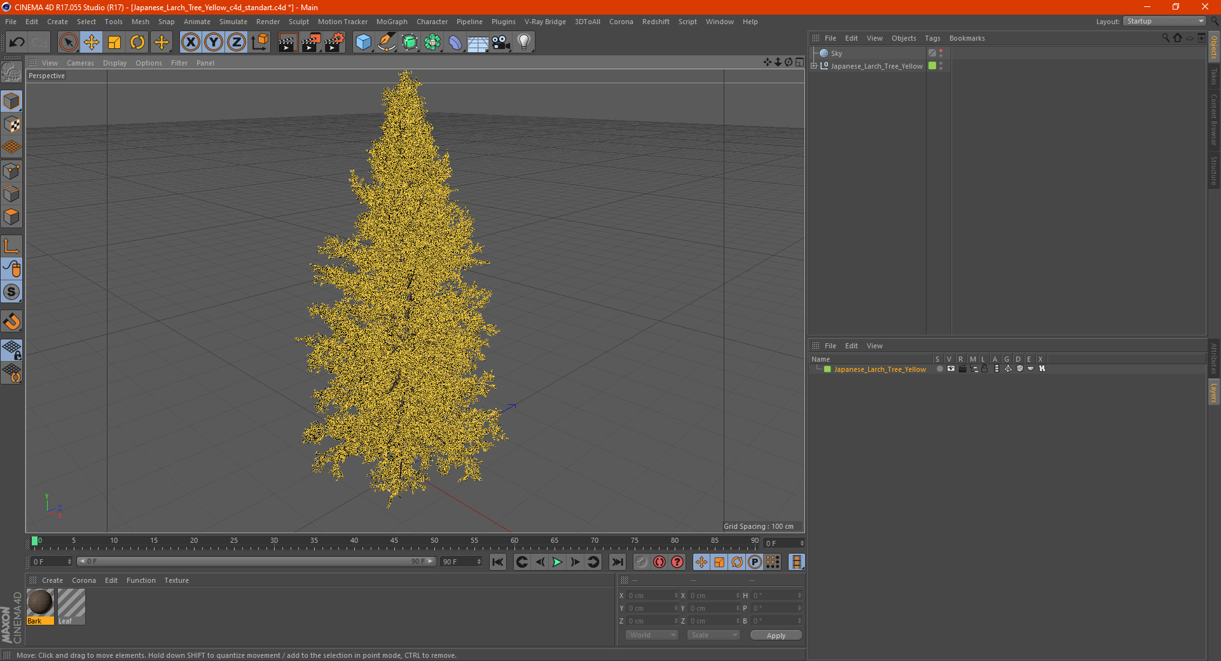The width and height of the screenshot is (1221, 661).
Task: Click Render View clapperboard icon
Action: (x=287, y=43)
